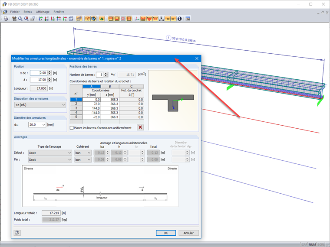Click the Longueur totale 17.214 field
The width and height of the screenshot is (330, 247).
(x=51, y=213)
